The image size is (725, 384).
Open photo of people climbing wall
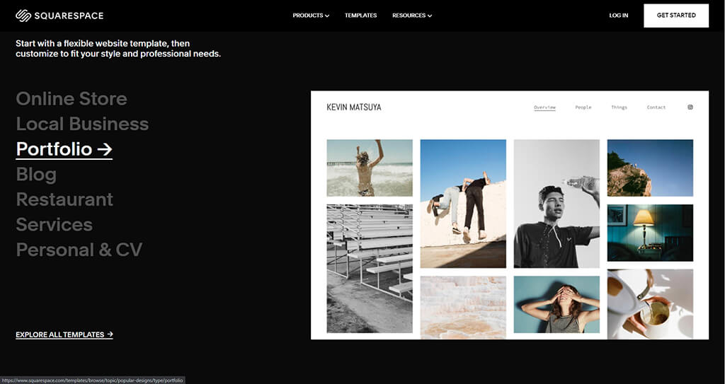463,204
